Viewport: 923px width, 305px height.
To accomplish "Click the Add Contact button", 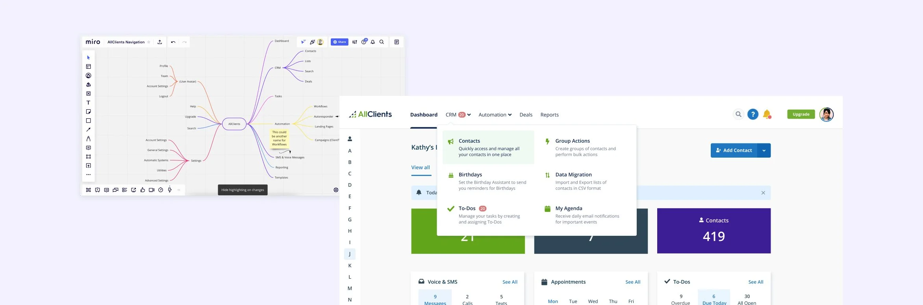I will 734,150.
